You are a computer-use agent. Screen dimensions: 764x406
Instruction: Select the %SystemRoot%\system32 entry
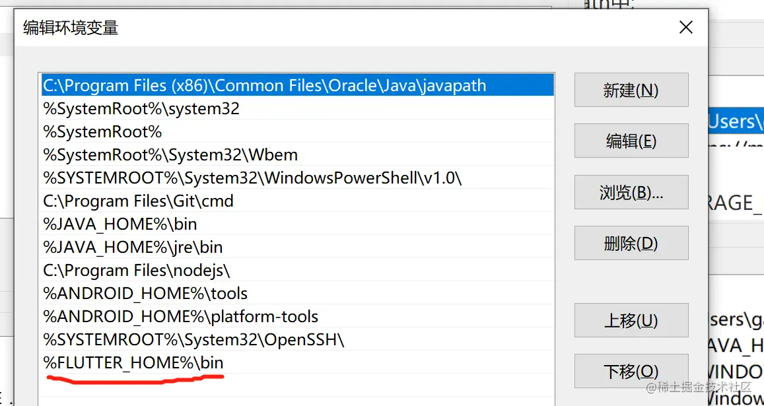[x=141, y=108]
